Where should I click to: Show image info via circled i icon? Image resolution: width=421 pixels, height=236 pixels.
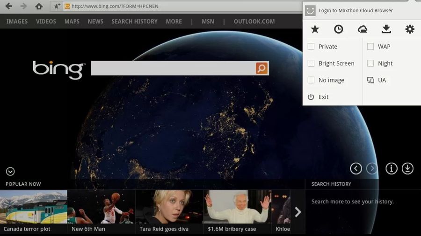pyautogui.click(x=391, y=168)
